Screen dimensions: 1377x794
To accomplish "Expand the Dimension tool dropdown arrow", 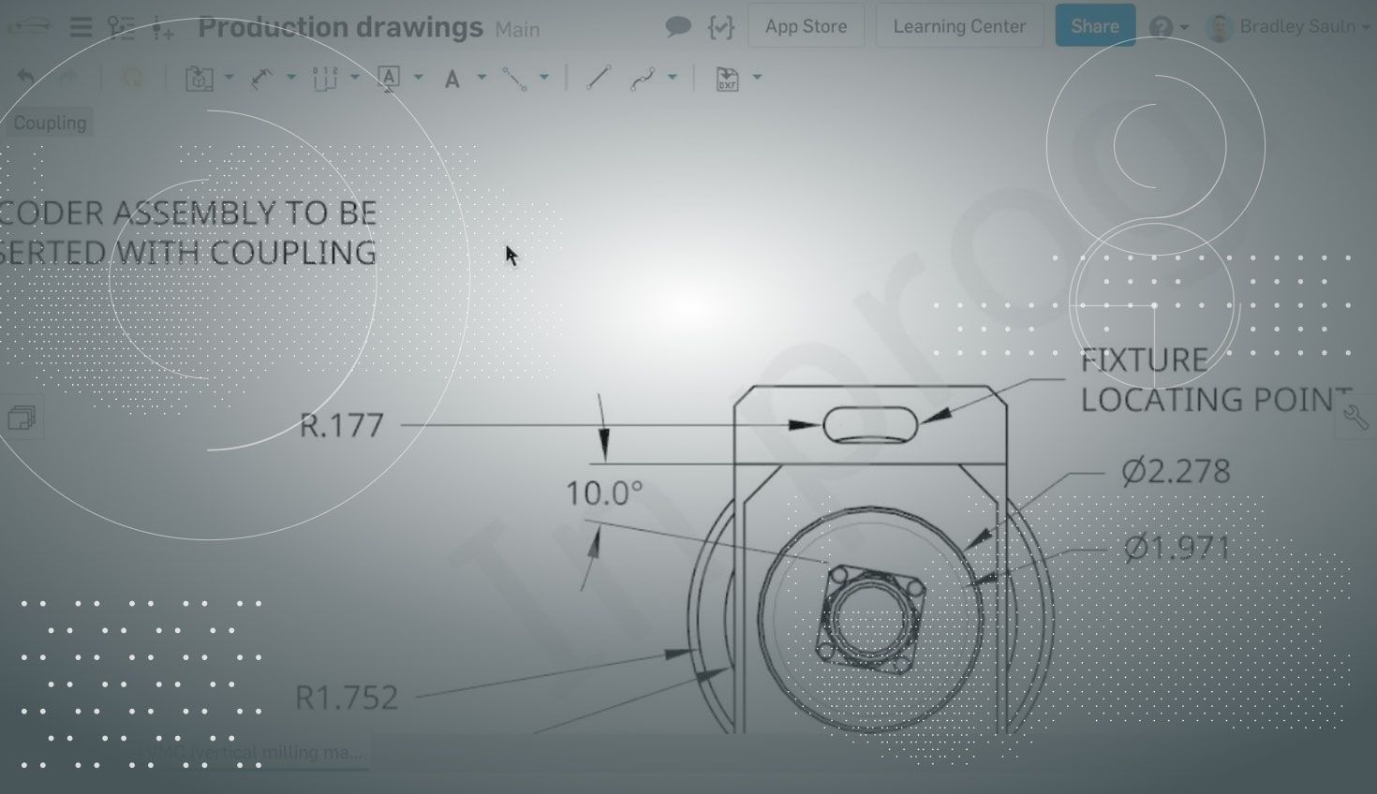I will (291, 78).
